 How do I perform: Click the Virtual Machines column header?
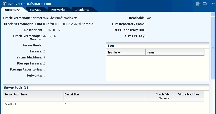pyautogui.click(x=189, y=96)
